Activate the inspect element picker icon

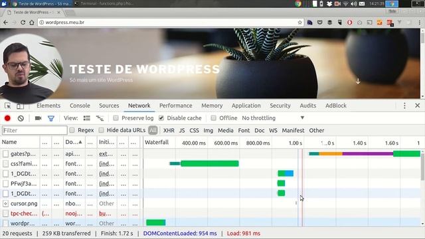pyautogui.click(x=7, y=106)
